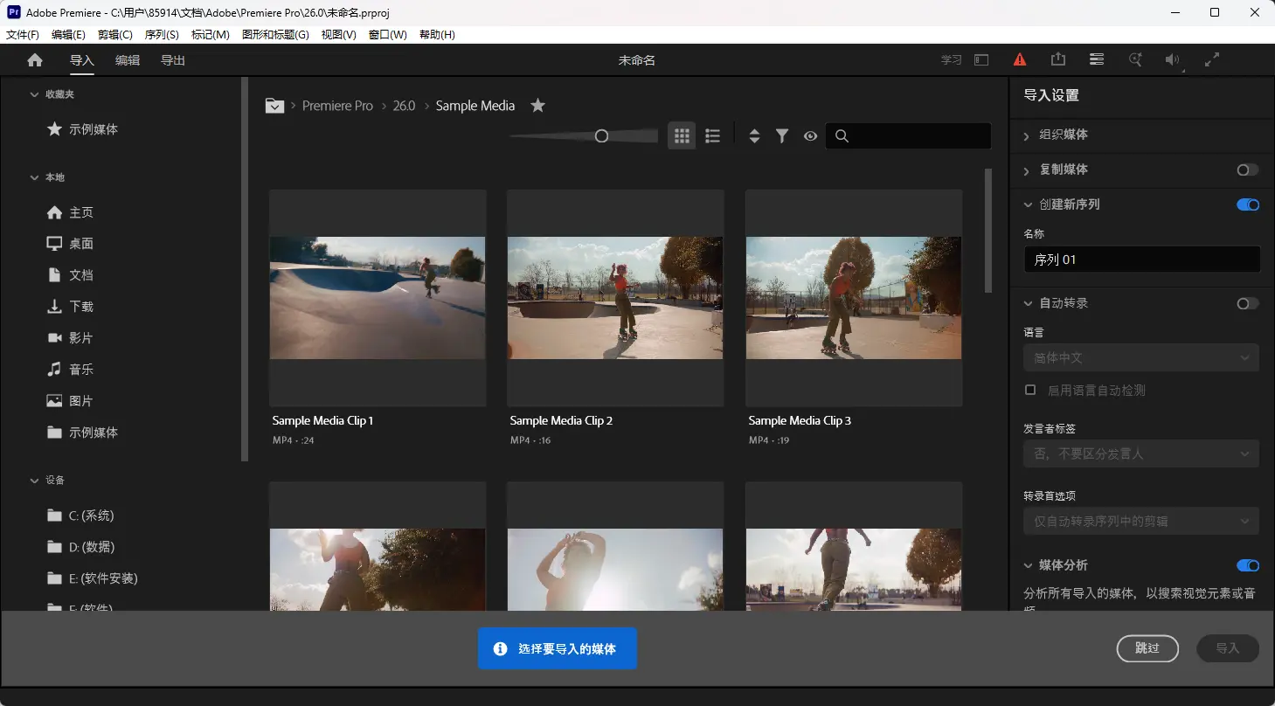The width and height of the screenshot is (1275, 706).
Task: Open 编辑(E) menu
Action: (69, 35)
